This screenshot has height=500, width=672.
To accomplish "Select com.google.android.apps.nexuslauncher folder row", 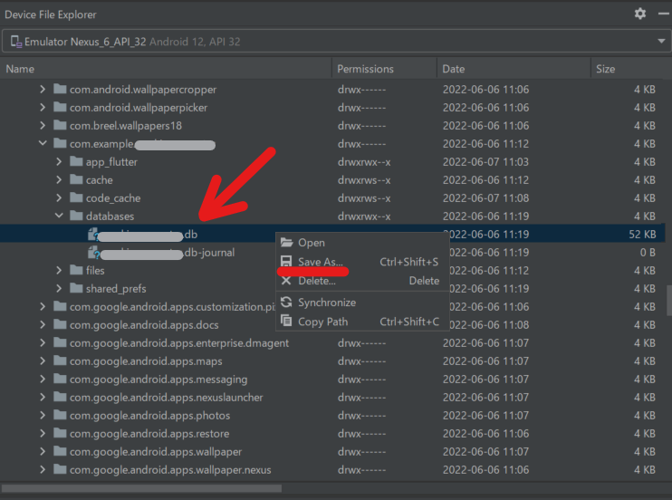I will pyautogui.click(x=332, y=397).
